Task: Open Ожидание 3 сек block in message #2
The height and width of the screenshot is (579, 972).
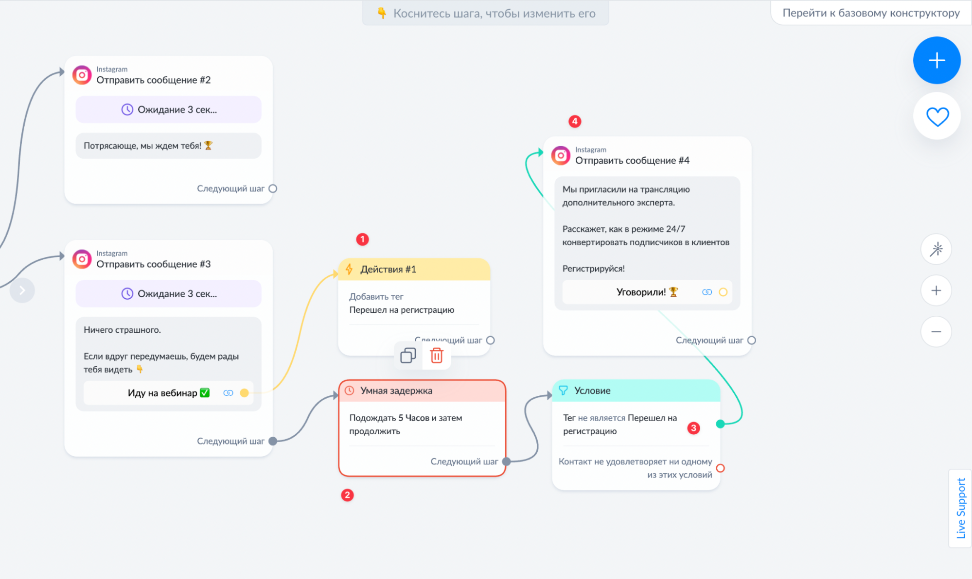Action: click(169, 110)
